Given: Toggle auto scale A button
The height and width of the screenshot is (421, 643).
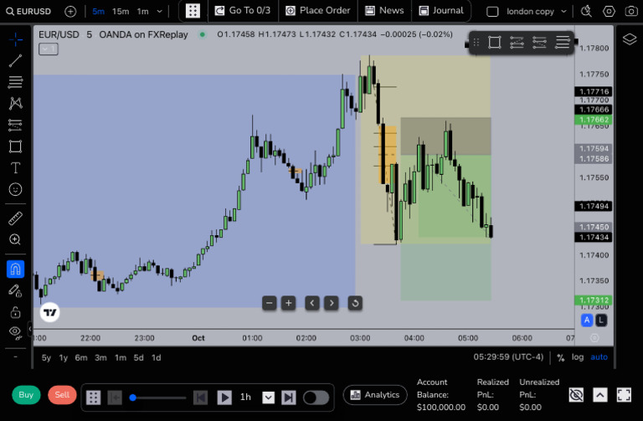Looking at the screenshot, I should coord(587,321).
